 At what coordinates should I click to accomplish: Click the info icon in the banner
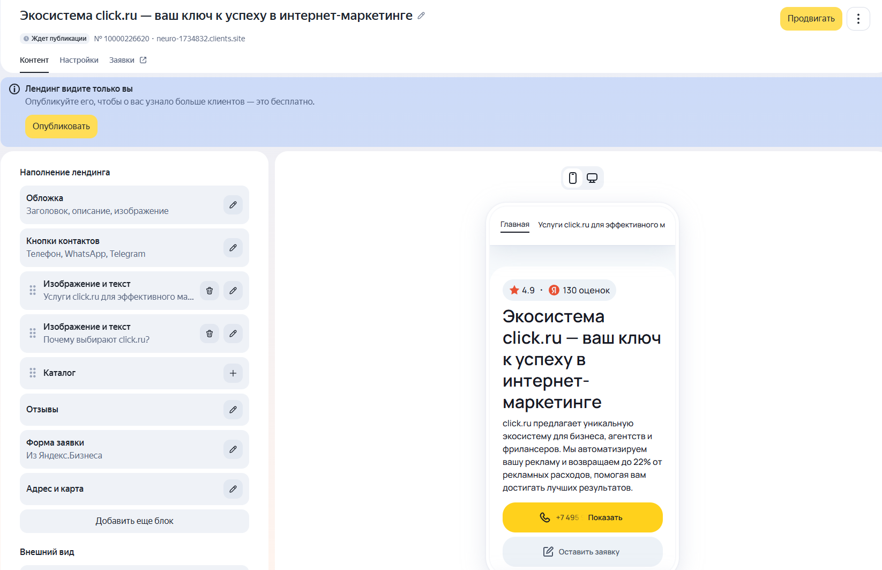[14, 89]
